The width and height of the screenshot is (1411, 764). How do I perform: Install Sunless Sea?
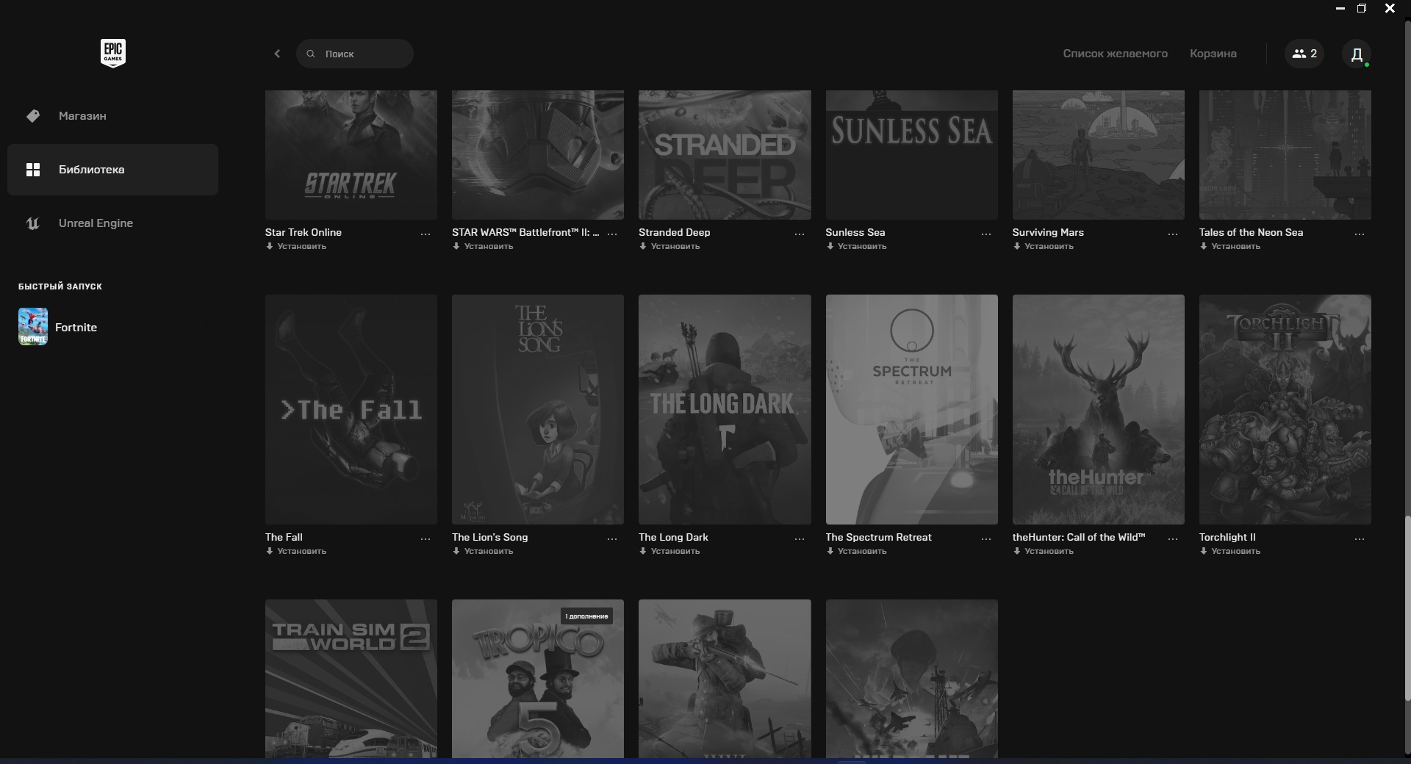tap(856, 246)
